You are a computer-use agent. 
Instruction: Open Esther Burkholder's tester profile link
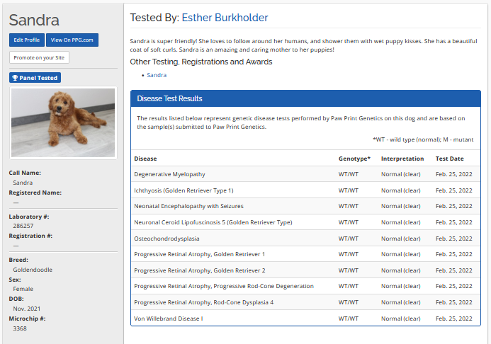(x=225, y=18)
